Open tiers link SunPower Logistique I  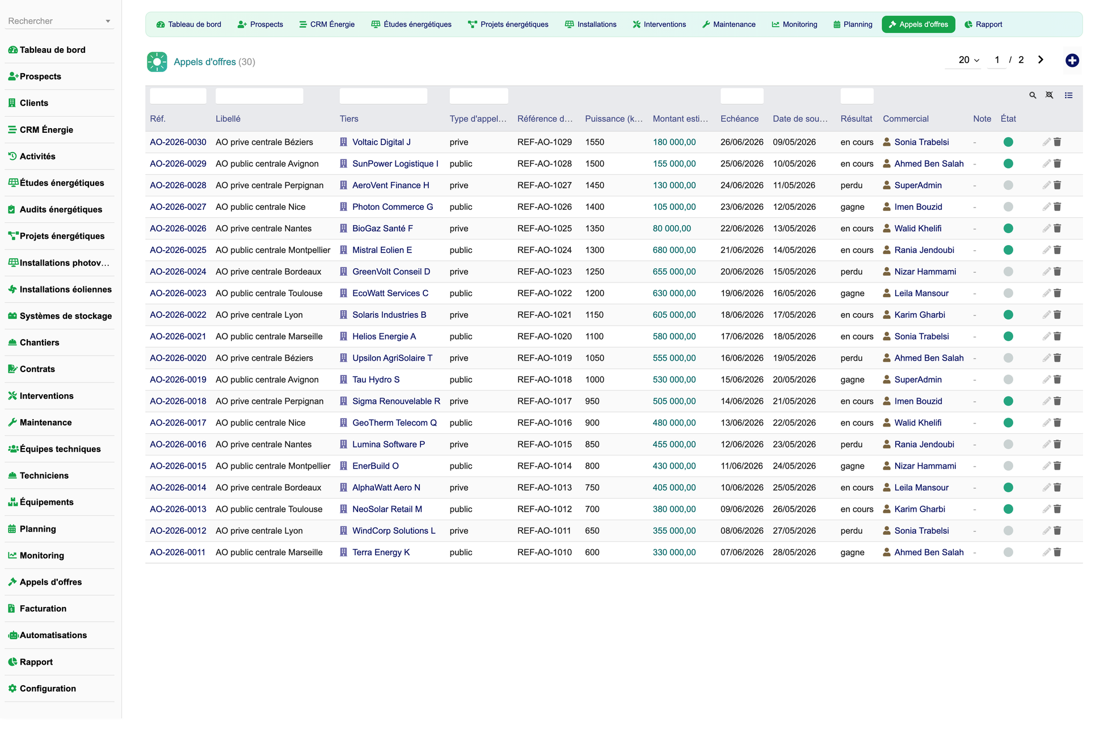tap(395, 164)
